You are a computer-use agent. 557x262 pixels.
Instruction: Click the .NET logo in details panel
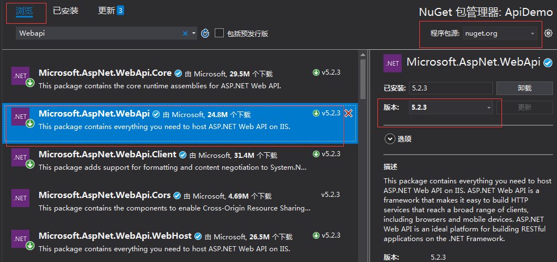393,63
